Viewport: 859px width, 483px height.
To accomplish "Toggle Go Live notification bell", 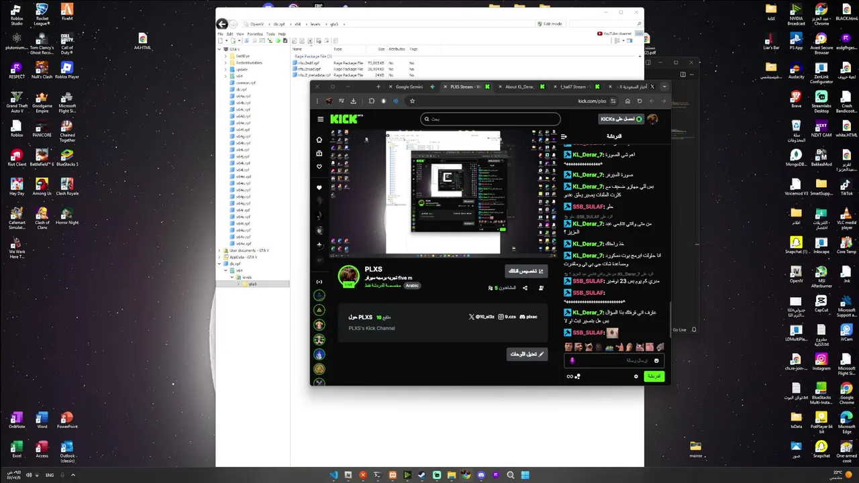I will coord(694,329).
